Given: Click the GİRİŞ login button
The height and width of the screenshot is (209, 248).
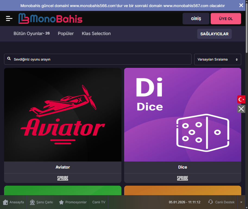Looking at the screenshot, I should 196,19.
